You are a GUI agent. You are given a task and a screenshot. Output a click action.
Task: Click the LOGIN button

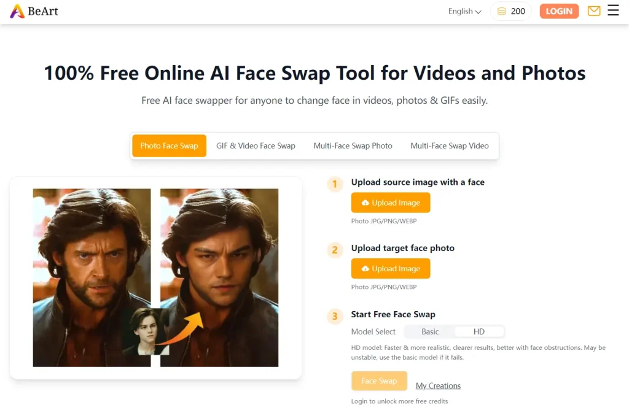559,11
